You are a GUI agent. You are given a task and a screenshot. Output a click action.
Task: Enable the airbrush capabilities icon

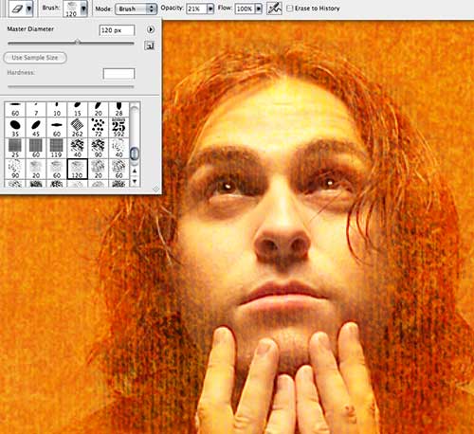(x=274, y=9)
